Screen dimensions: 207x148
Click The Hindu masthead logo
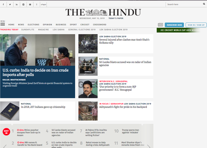point(103,12)
